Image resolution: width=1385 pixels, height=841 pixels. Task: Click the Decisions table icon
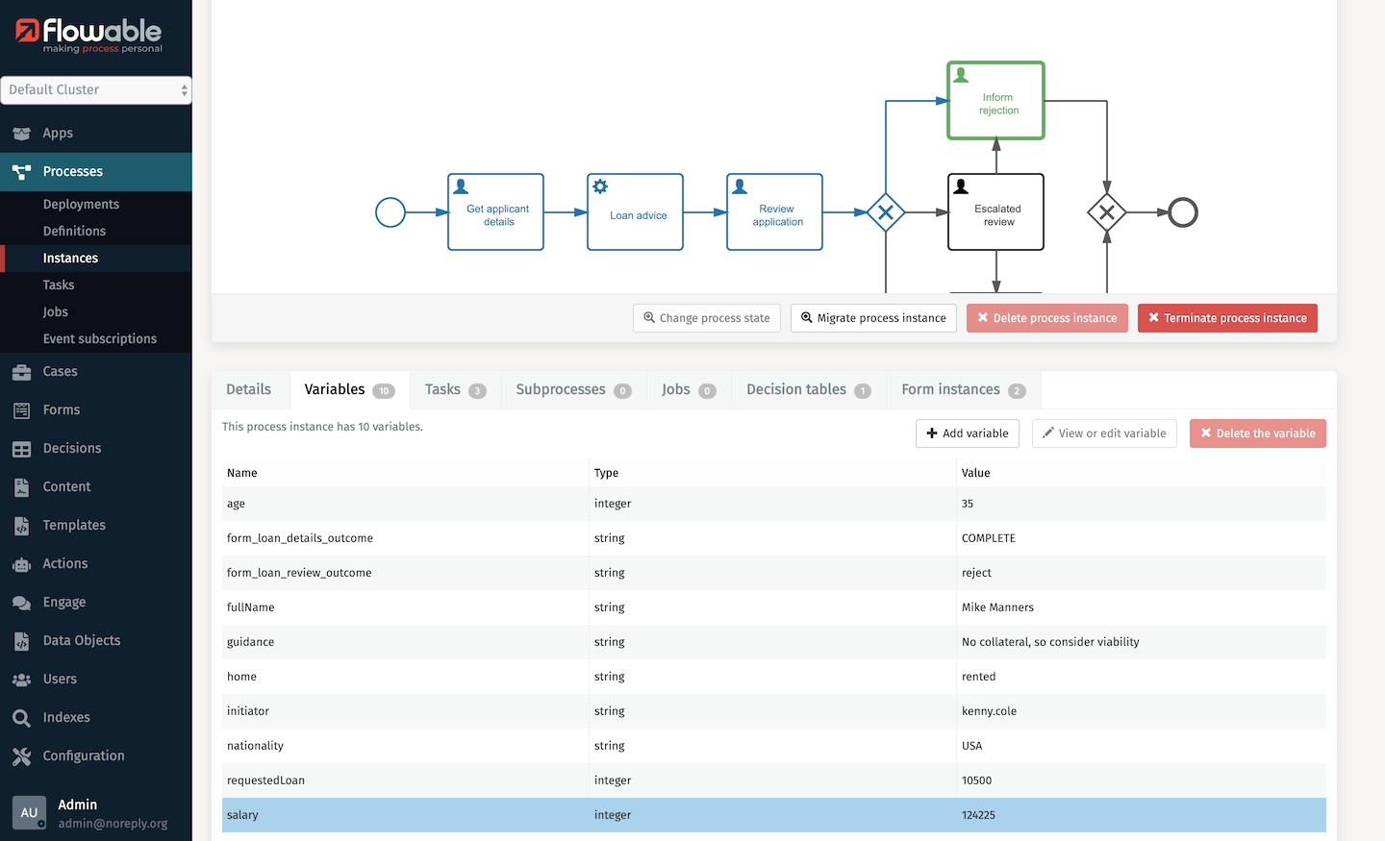21,449
